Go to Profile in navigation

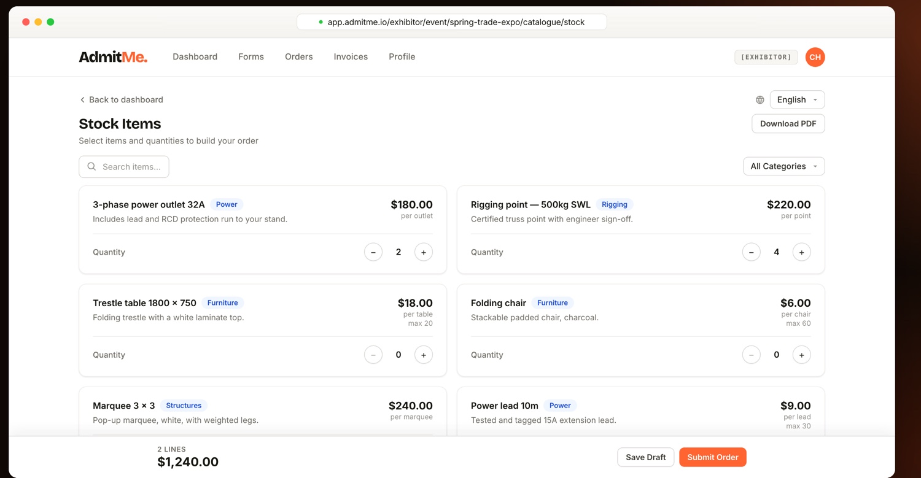pyautogui.click(x=402, y=57)
